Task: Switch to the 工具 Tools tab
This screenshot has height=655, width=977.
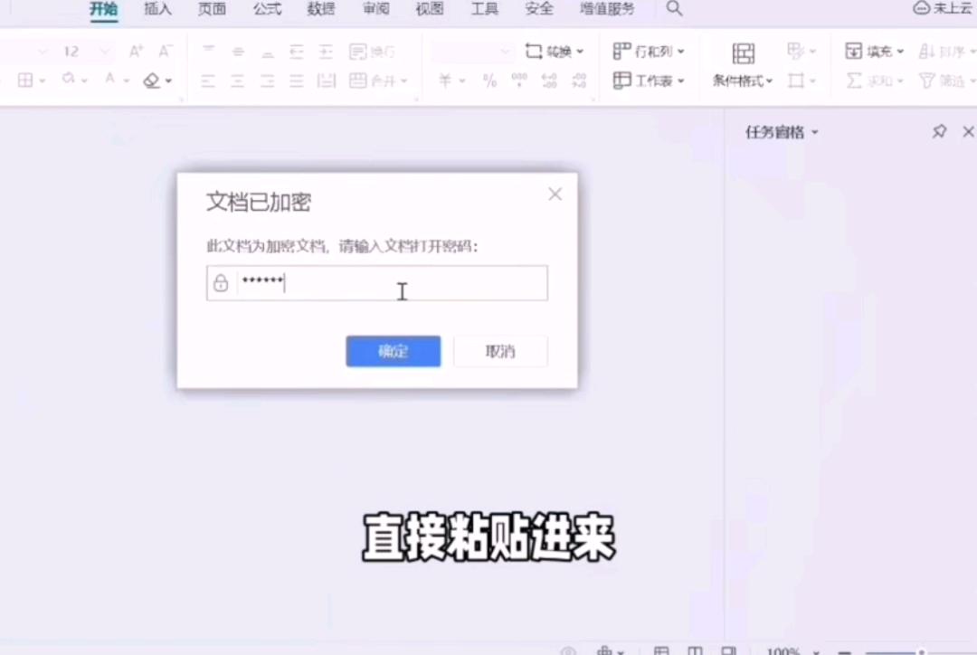Action: coord(484,9)
